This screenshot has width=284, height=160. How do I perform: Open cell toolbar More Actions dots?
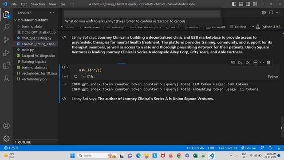(x=262, y=63)
